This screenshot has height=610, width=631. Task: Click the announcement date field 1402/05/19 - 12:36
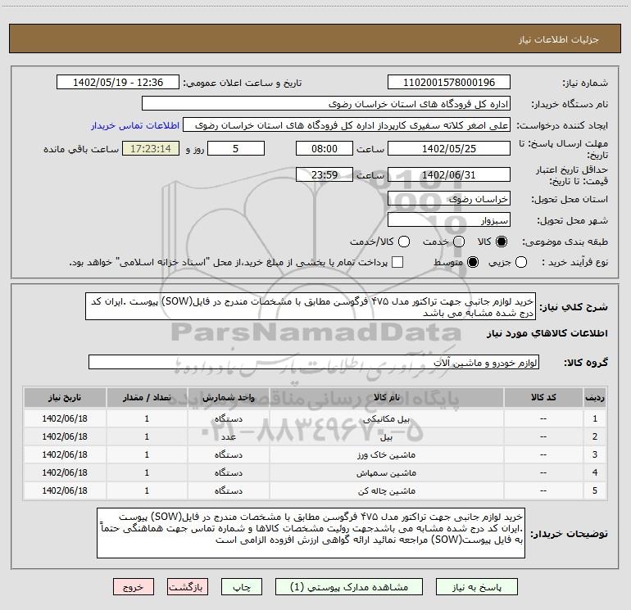(118, 82)
